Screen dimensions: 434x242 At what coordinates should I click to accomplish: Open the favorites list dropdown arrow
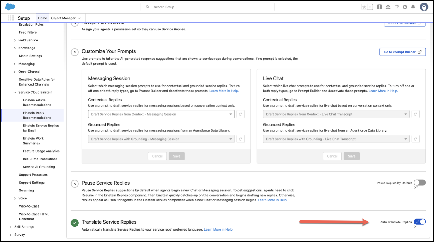pos(370,7)
